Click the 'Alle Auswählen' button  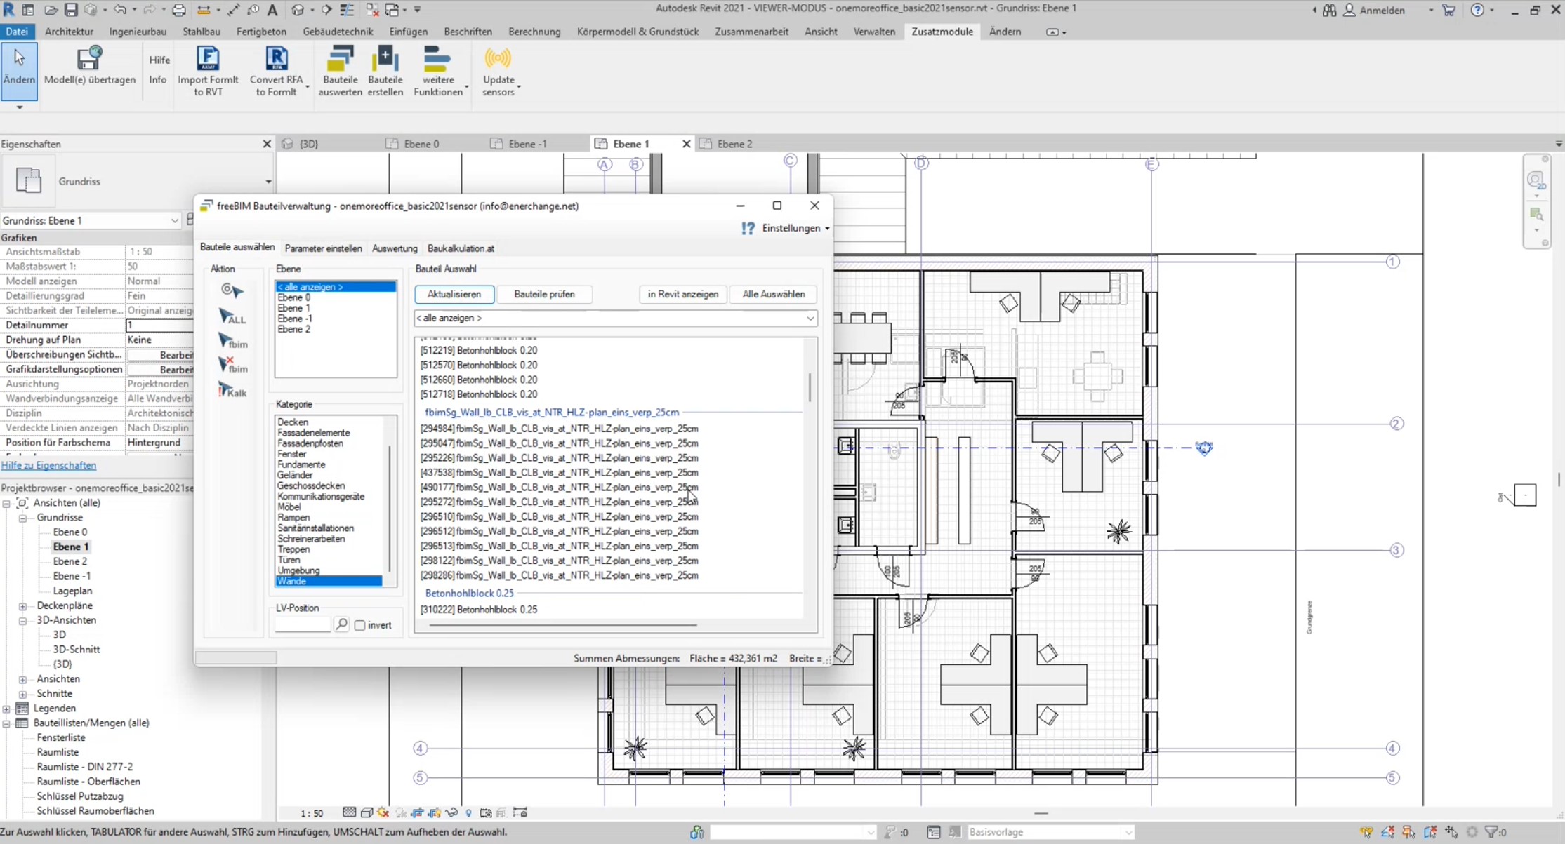click(773, 294)
